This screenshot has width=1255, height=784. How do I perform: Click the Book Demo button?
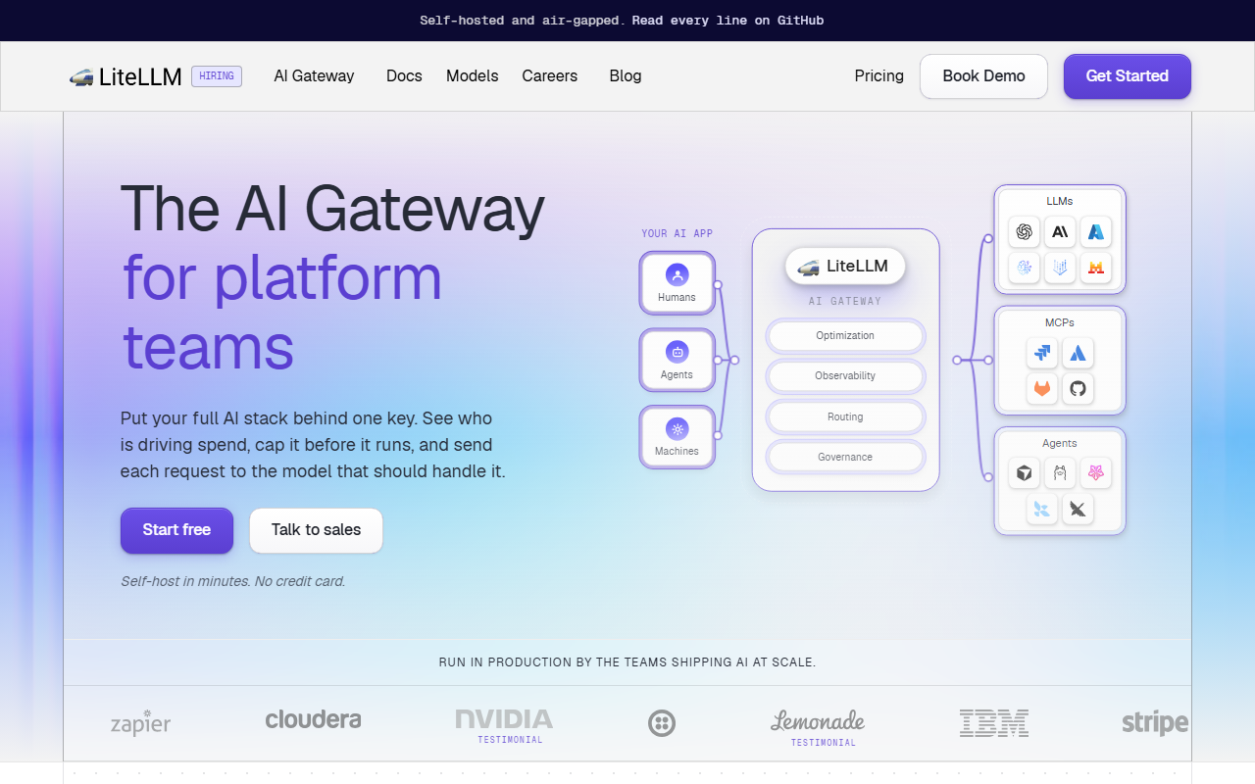[x=983, y=76]
